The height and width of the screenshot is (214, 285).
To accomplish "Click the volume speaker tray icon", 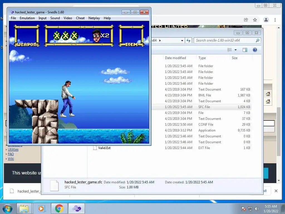I will 257,208.
